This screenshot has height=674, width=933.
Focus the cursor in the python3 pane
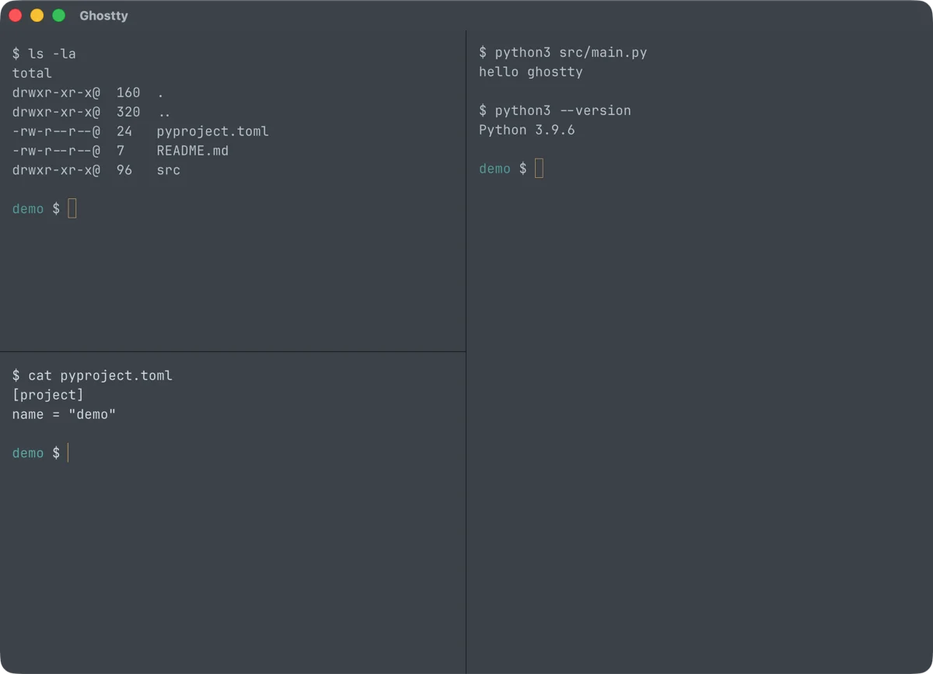[539, 169]
